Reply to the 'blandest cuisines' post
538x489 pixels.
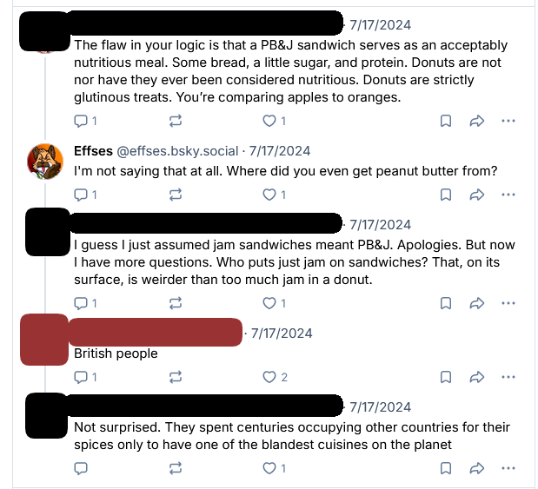click(x=81, y=468)
